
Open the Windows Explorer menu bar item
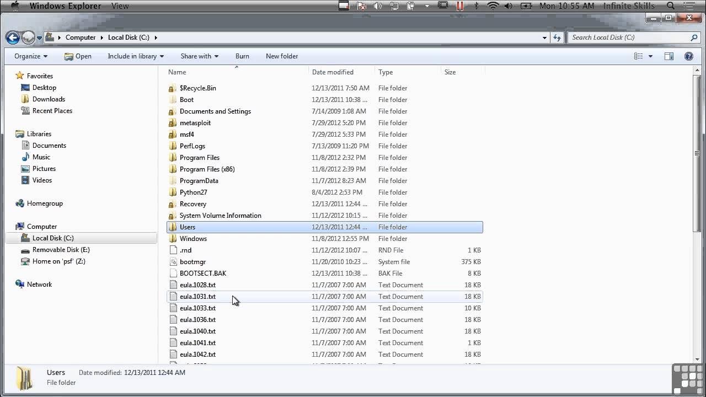click(65, 6)
